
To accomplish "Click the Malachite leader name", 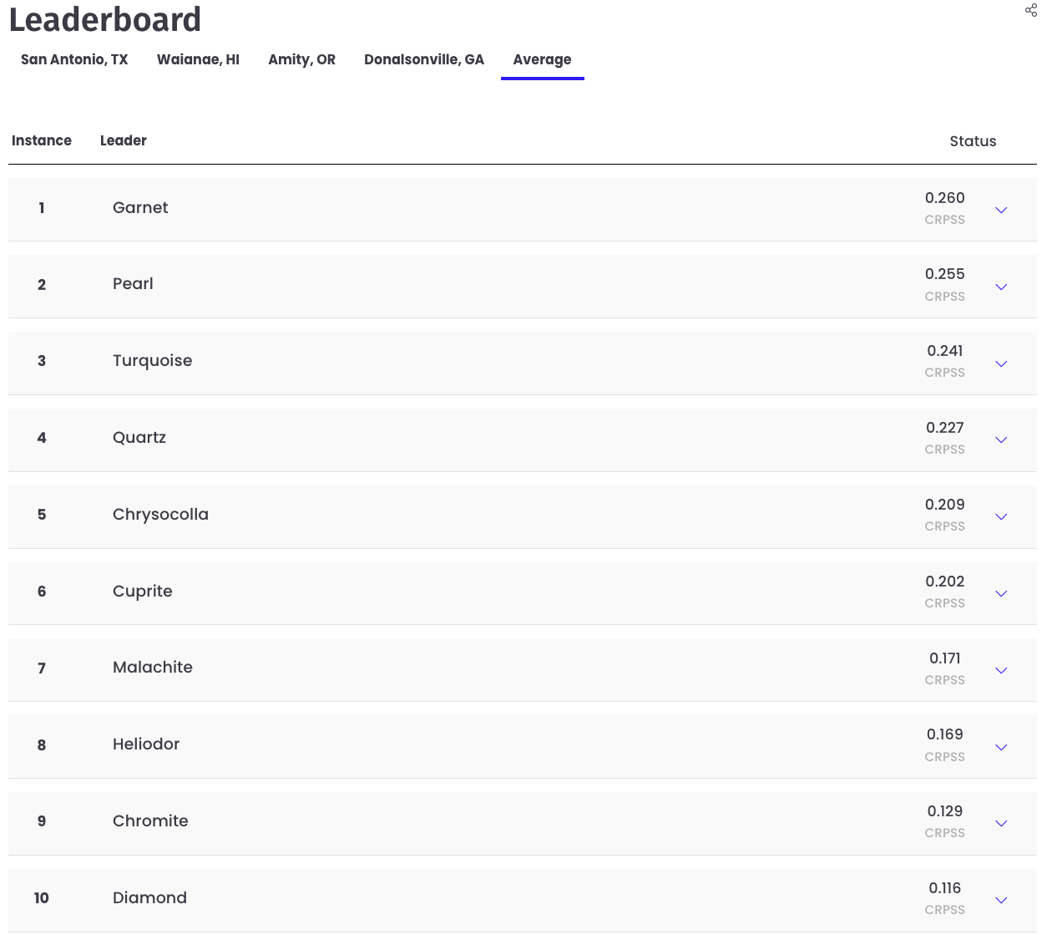I will pos(153,667).
